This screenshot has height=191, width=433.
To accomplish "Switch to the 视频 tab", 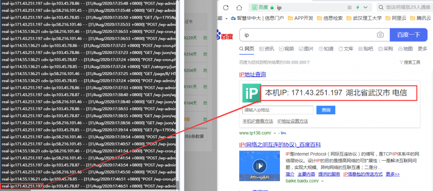I will [x=286, y=49].
